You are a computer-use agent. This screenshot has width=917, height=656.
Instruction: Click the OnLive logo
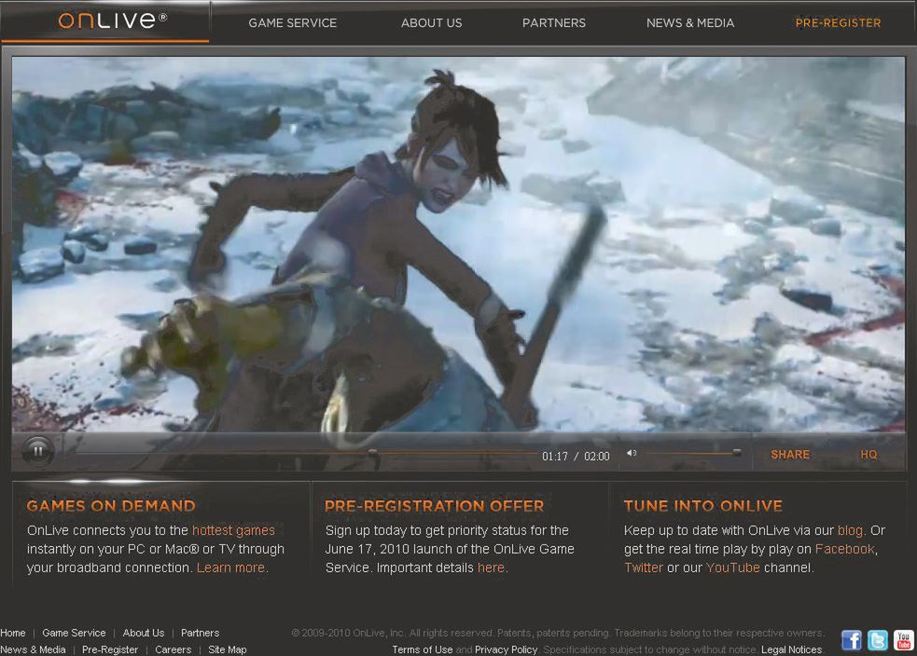click(x=113, y=20)
